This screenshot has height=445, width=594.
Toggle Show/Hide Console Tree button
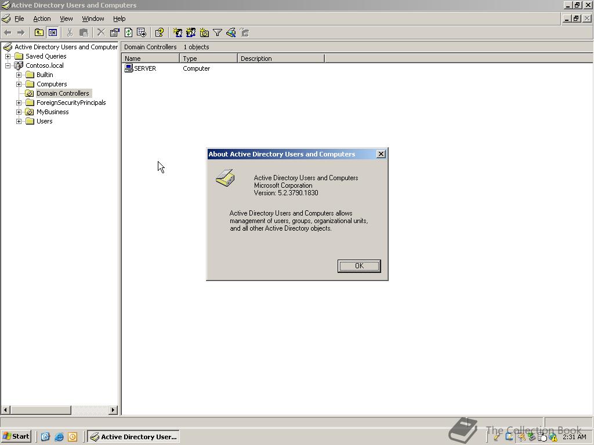[52, 33]
